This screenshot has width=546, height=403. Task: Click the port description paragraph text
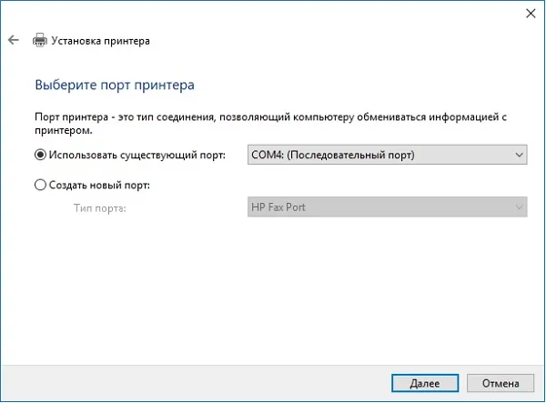(270, 124)
